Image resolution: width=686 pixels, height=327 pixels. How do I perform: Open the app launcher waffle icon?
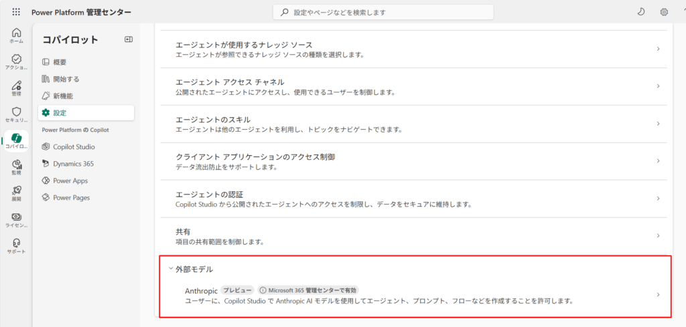coord(16,12)
